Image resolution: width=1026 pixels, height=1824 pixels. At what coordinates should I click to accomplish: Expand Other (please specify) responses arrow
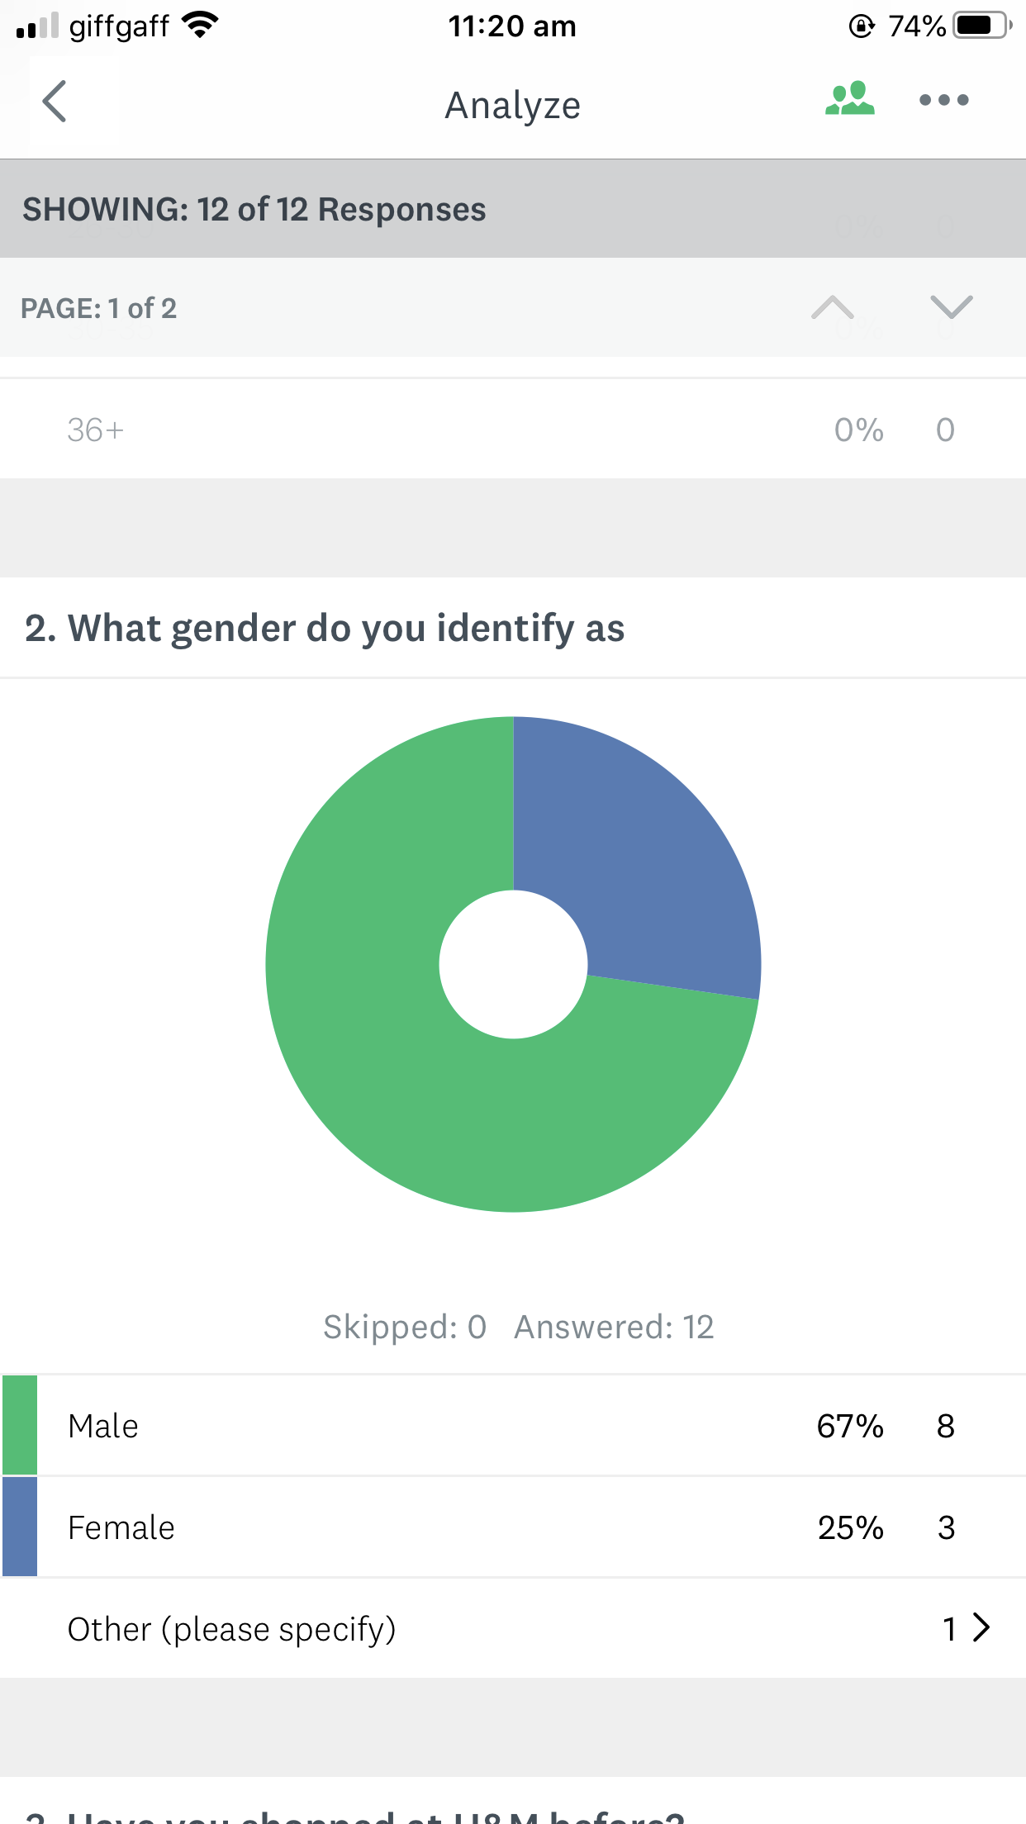click(x=981, y=1627)
